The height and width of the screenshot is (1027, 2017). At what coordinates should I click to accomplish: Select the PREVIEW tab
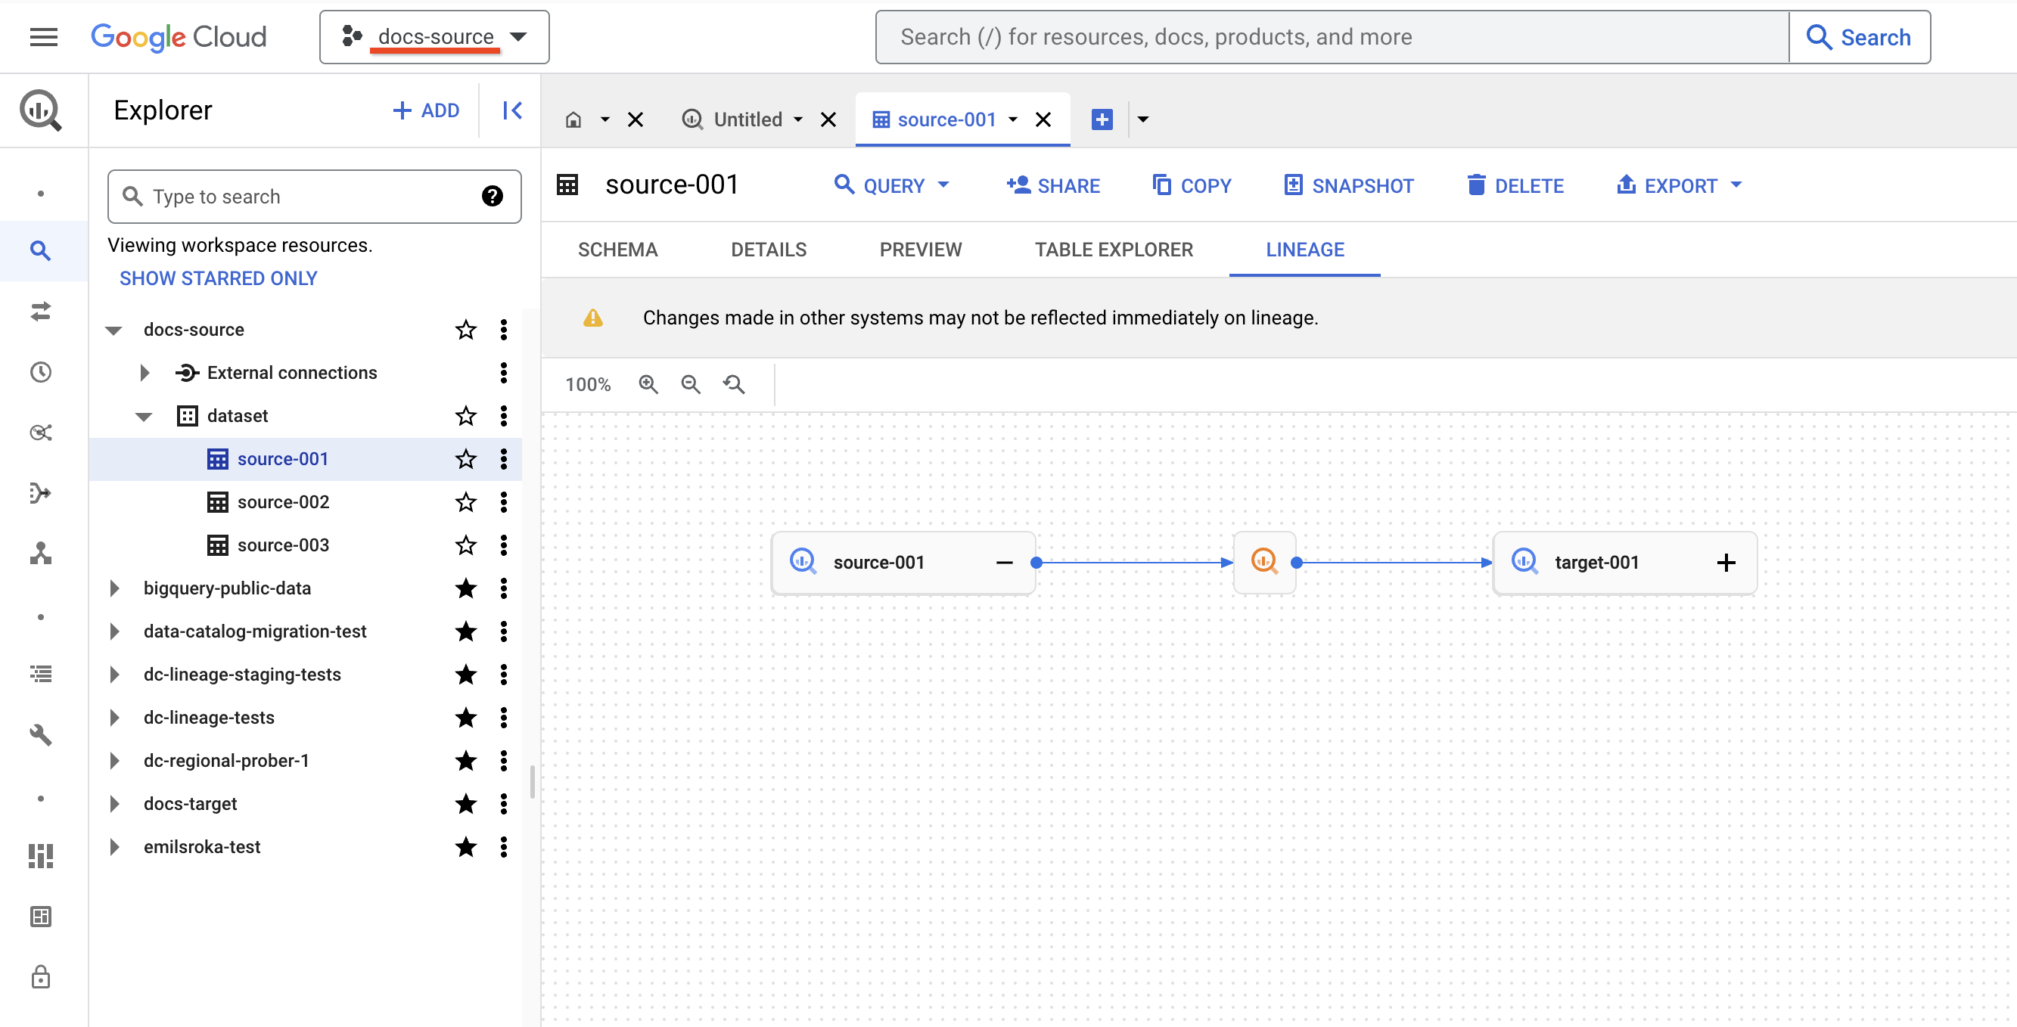click(x=919, y=249)
